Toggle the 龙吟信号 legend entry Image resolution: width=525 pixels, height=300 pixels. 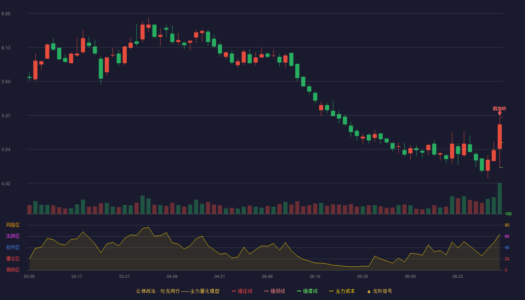click(379, 291)
